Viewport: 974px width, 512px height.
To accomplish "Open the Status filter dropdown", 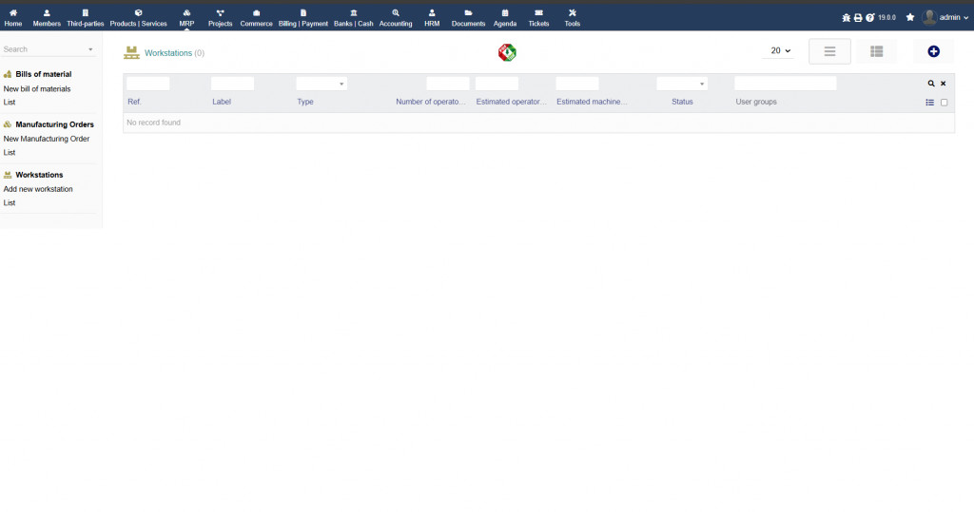I will [x=682, y=84].
